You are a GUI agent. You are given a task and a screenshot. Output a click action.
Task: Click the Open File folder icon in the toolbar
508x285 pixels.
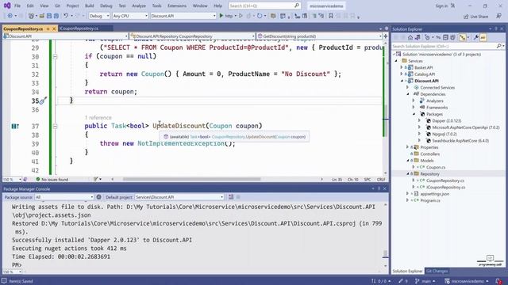coord(42,16)
